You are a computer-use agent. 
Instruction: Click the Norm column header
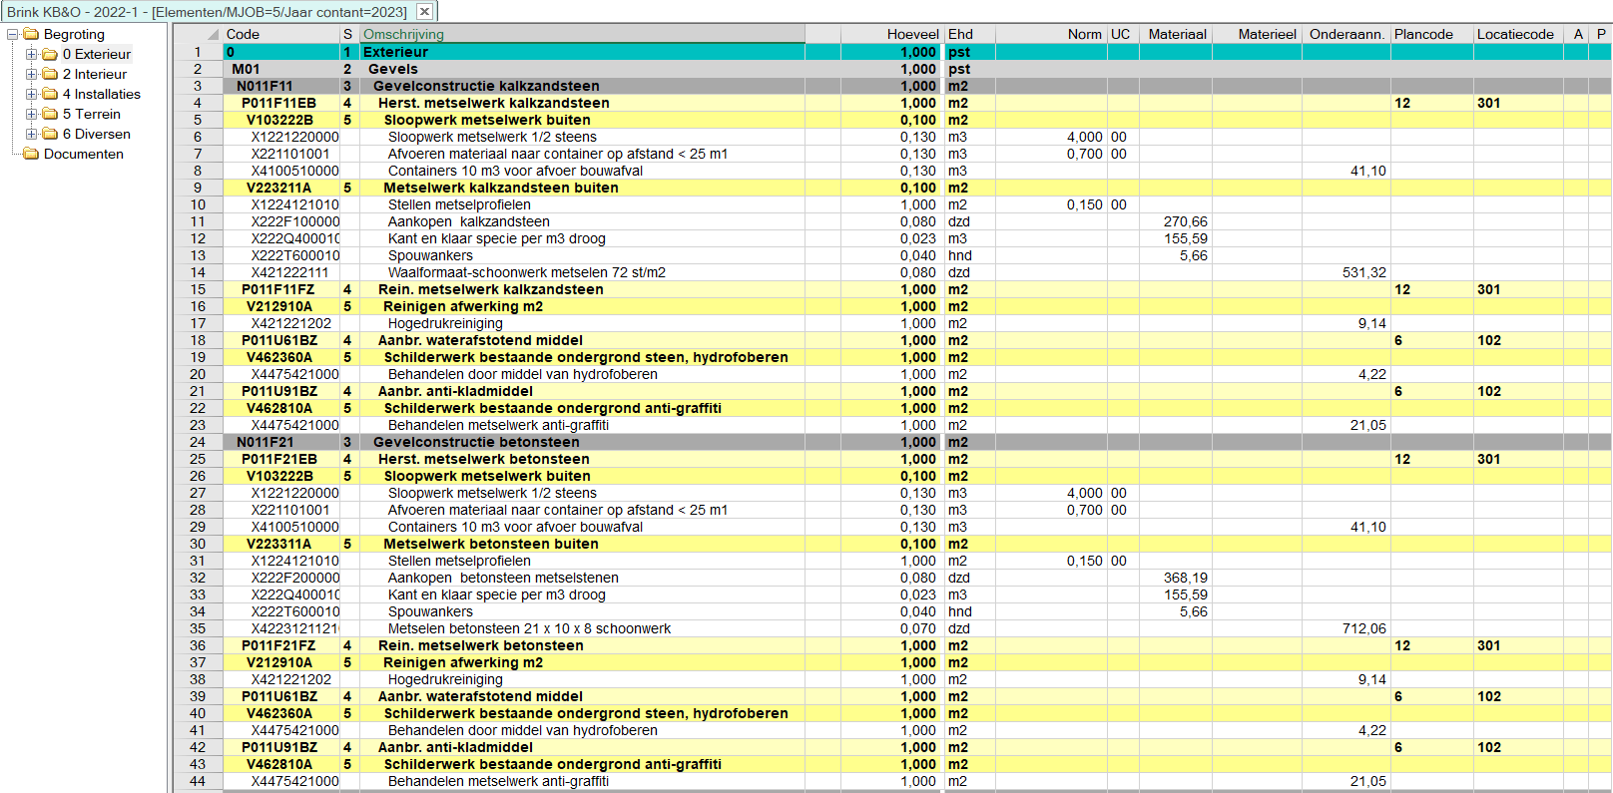tap(1050, 34)
